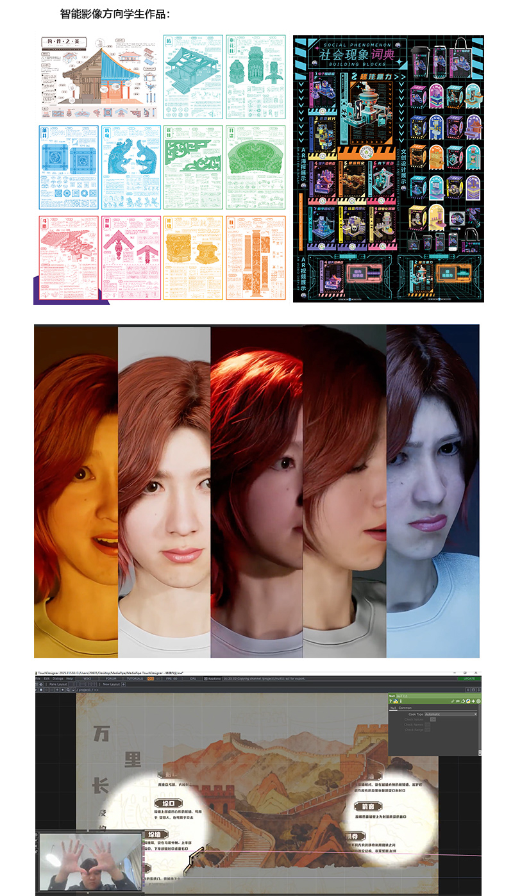The image size is (513, 896).
Task: Click the green UPDATE button
Action: [469, 678]
